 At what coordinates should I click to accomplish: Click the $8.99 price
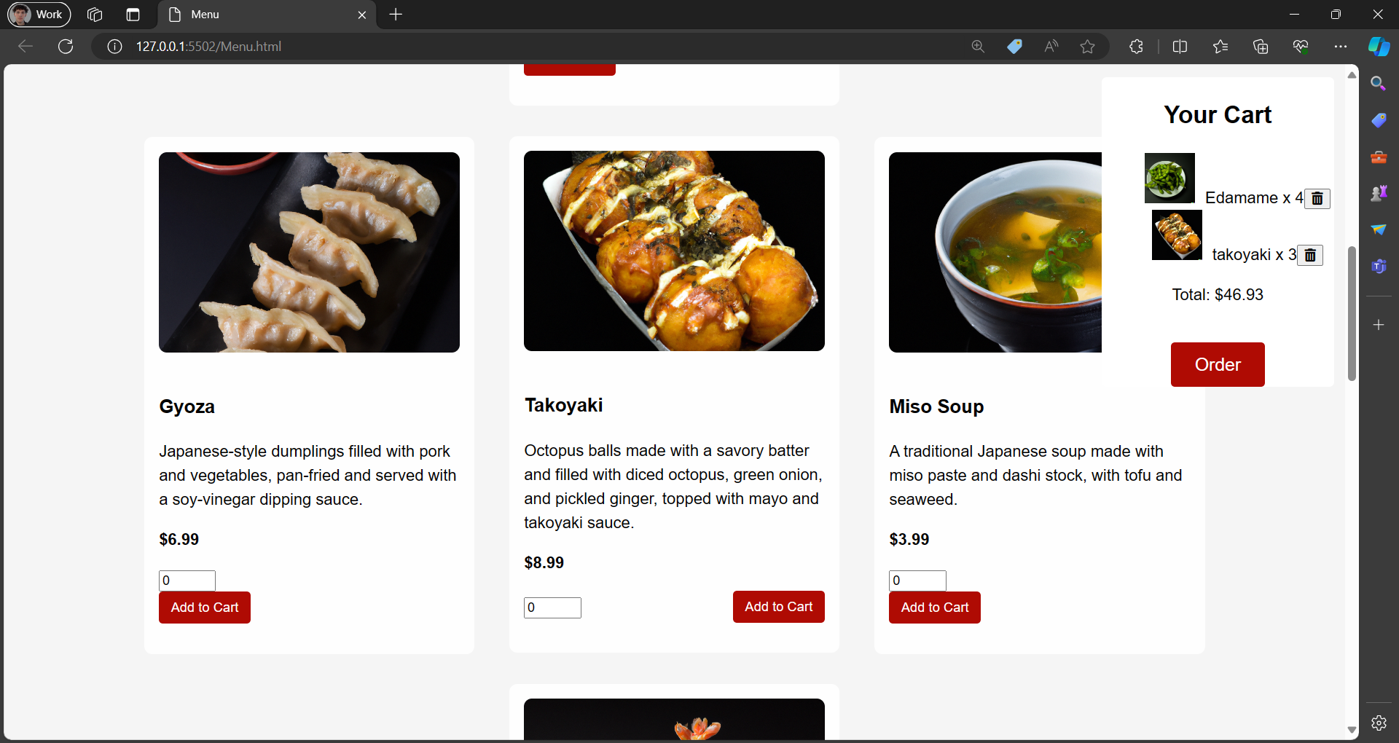coord(544,563)
